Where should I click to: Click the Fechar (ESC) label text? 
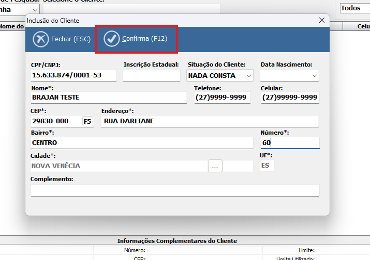point(71,39)
